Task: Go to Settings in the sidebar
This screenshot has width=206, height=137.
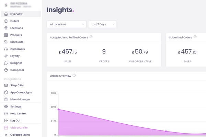Action: [x=15, y=107]
